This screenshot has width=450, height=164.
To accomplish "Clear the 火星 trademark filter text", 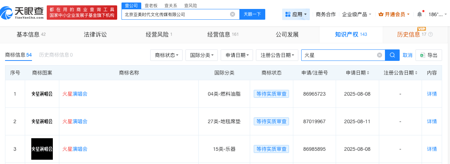I will pyautogui.click(x=379, y=55).
